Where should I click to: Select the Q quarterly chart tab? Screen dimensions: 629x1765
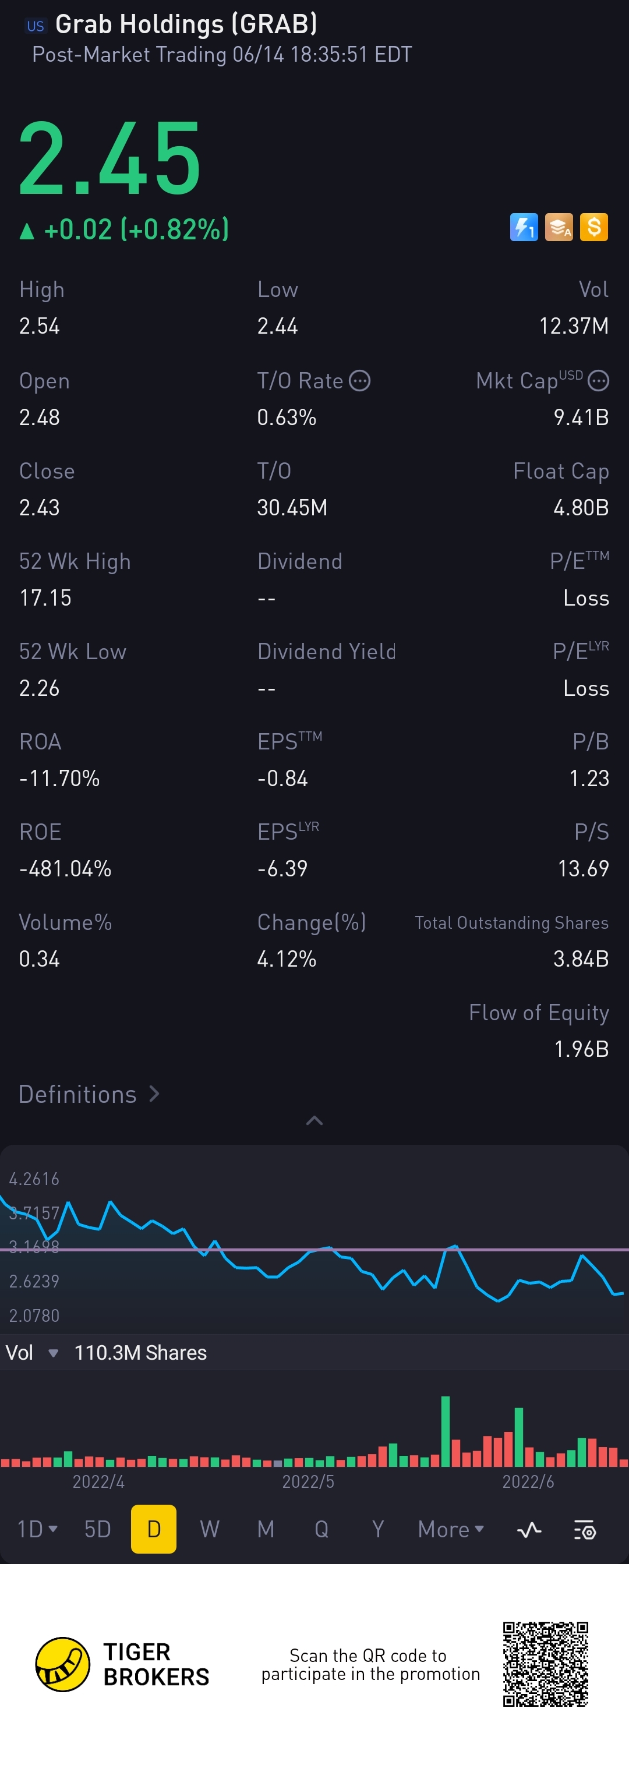321,1529
